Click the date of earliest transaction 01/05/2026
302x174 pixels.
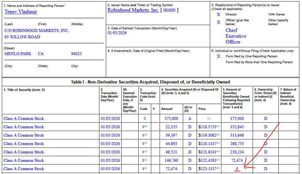117,33
